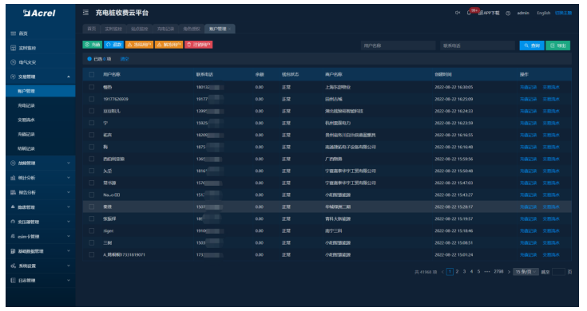
Task: Click the muted speaker icon in header
Action: (458, 13)
